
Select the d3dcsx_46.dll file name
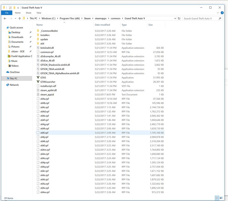(x=47, y=61)
